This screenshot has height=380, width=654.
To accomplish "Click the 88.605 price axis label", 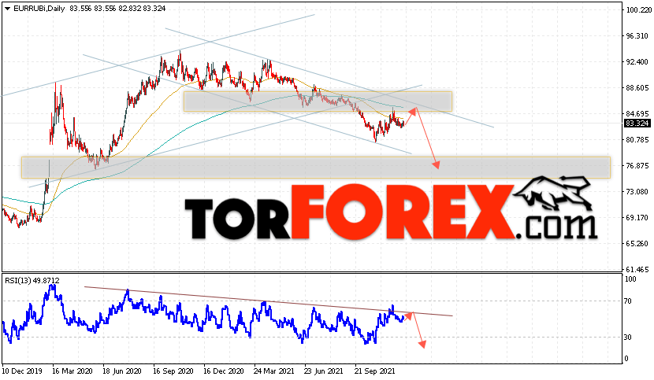I will (x=637, y=88).
